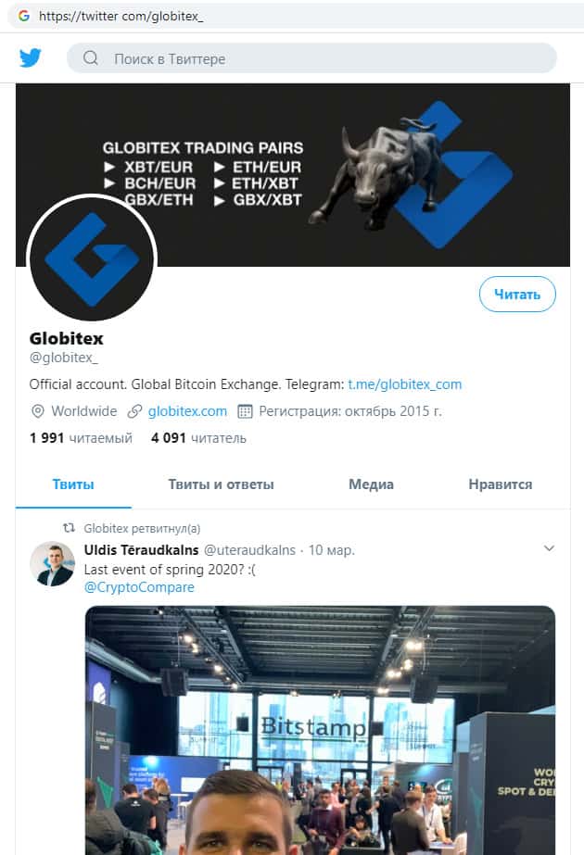The height and width of the screenshot is (855, 584).
Task: Click the Google icon in address bar
Action: tap(23, 16)
